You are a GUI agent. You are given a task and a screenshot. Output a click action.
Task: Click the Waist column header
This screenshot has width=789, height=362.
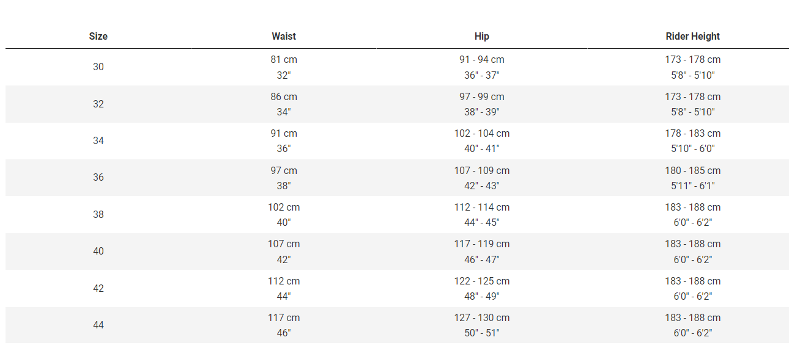pos(284,36)
